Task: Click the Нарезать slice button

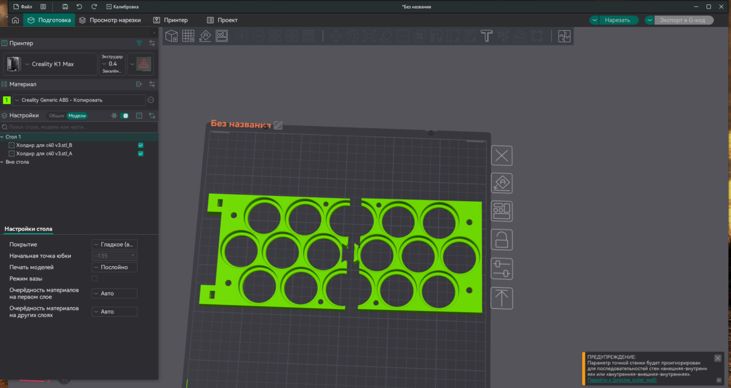Action: (x=617, y=20)
